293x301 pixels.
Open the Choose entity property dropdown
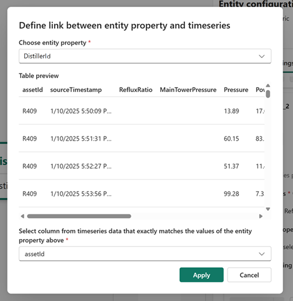(145, 56)
